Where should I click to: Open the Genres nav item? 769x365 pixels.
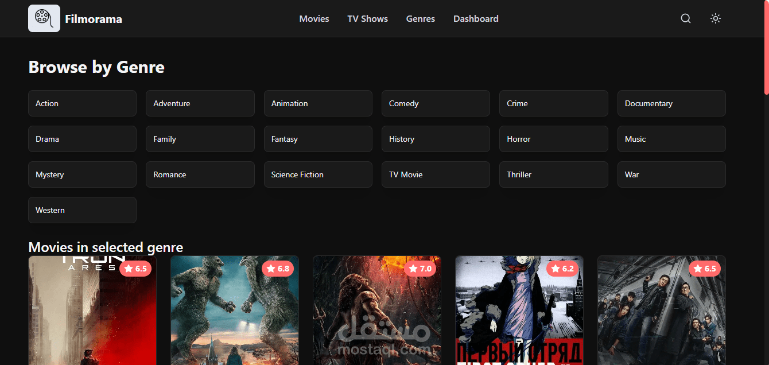(421, 19)
